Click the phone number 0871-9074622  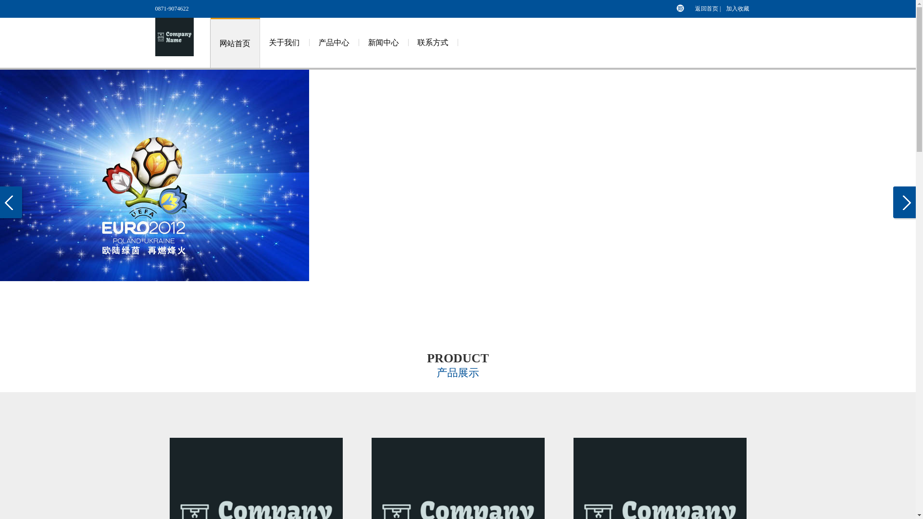pyautogui.click(x=172, y=9)
